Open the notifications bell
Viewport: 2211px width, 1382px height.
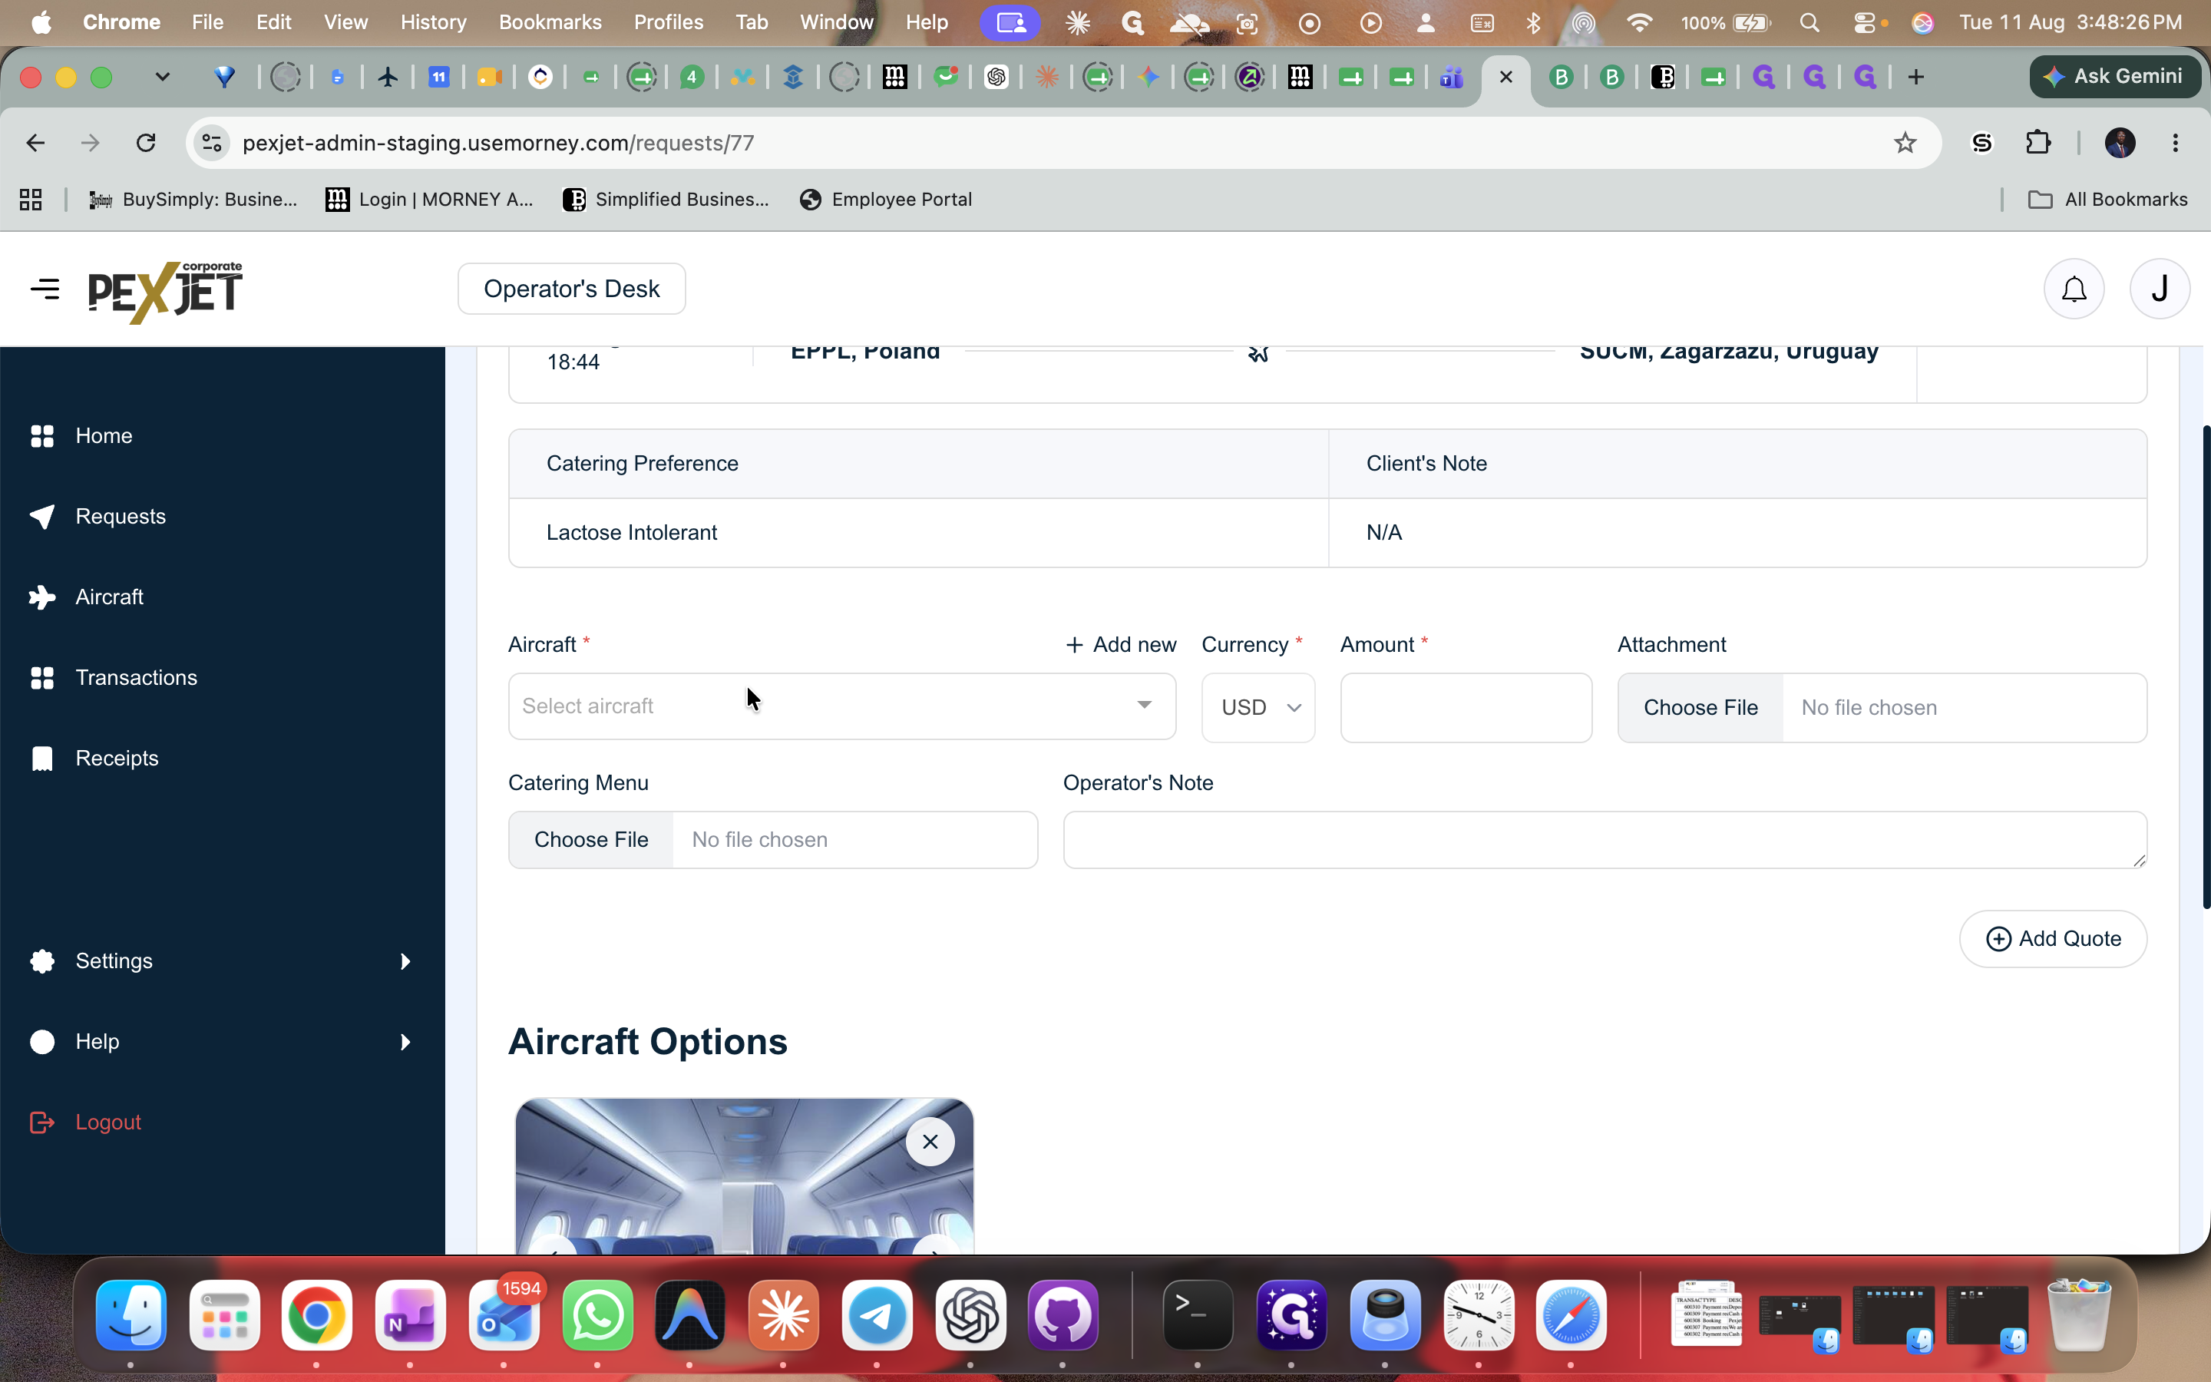pyautogui.click(x=2074, y=289)
